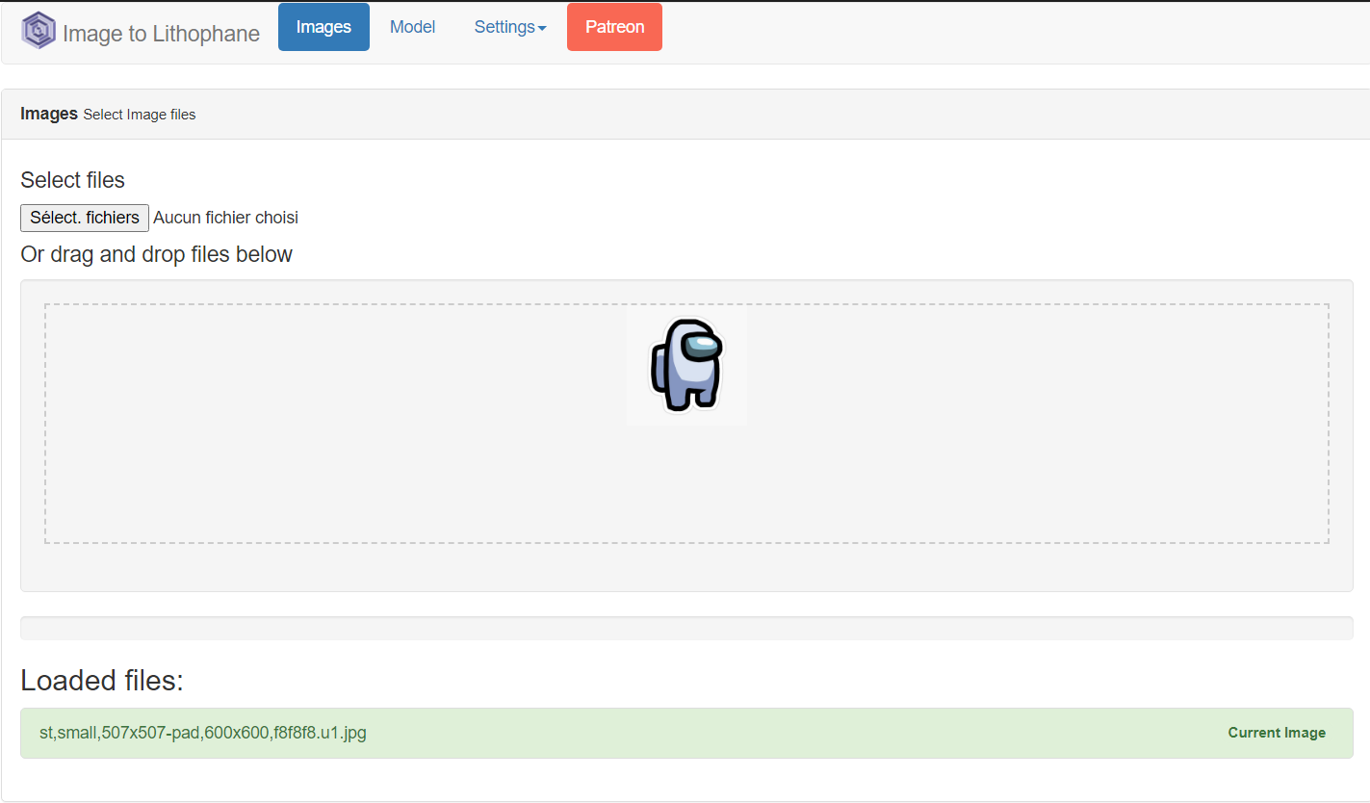Click the 'Current Image' badge
Image resolution: width=1370 pixels, height=803 pixels.
1276,733
